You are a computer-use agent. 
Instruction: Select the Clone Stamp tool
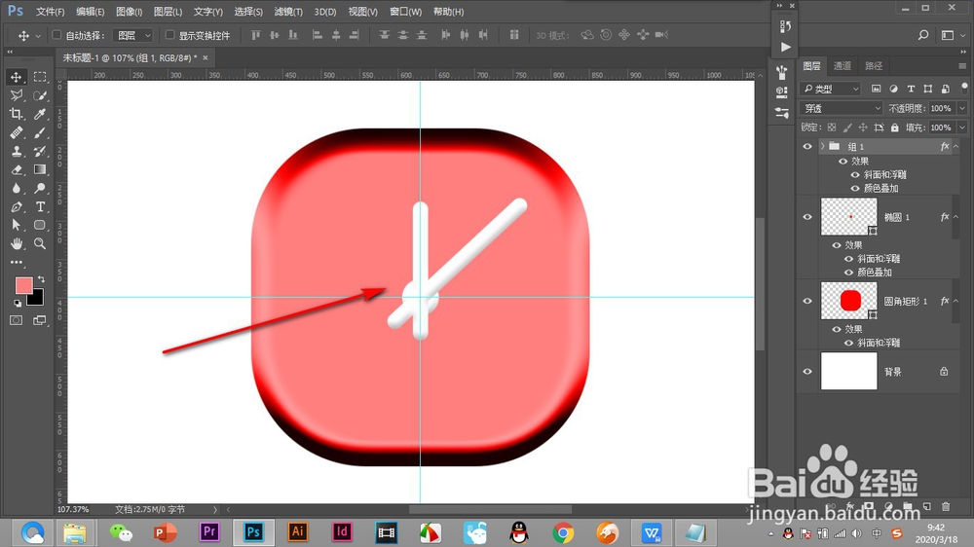[17, 151]
